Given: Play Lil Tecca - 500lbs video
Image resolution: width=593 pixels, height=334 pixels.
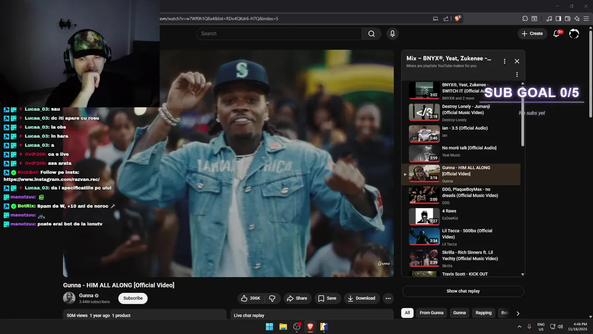Looking at the screenshot, I should tap(461, 237).
